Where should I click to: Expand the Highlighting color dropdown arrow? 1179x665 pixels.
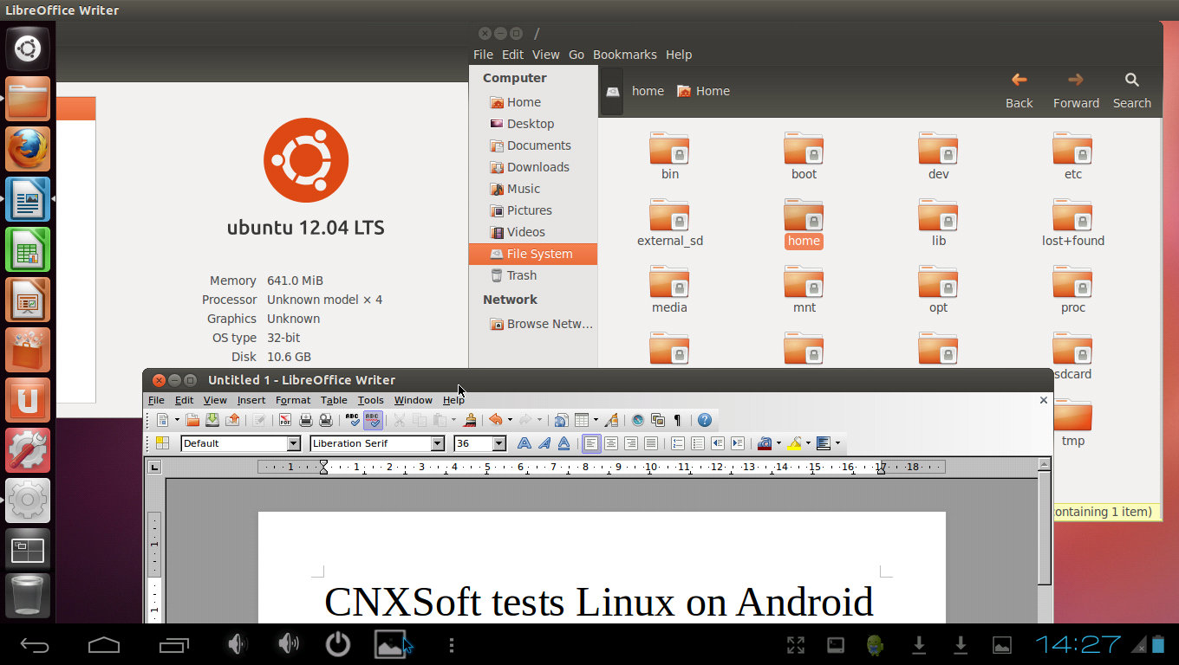tap(808, 443)
